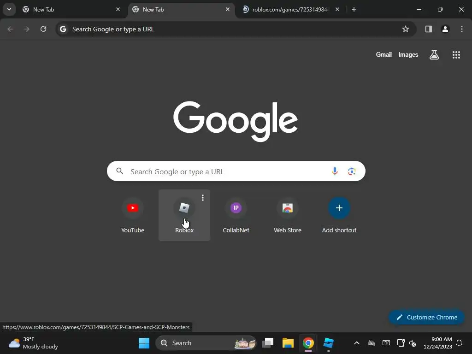Click the Chrome taskbar icon

(308, 343)
